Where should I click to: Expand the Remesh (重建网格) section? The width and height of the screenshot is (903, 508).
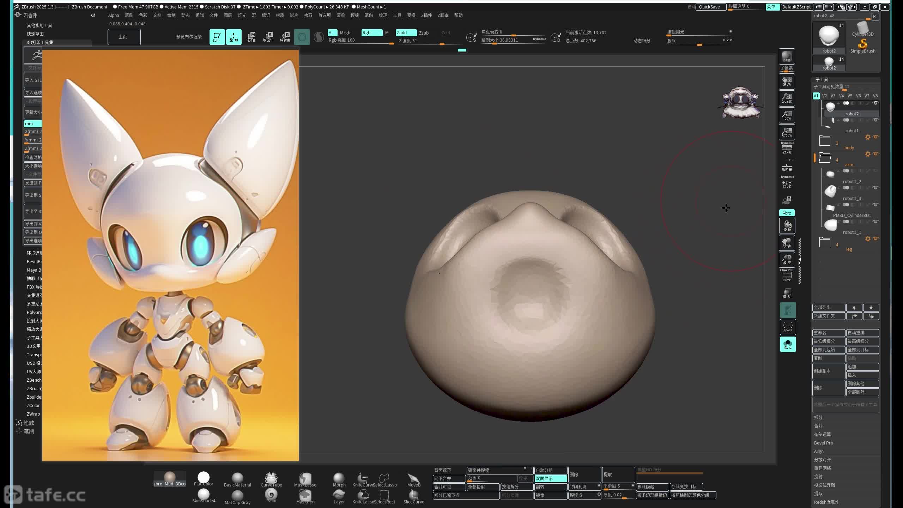point(822,468)
